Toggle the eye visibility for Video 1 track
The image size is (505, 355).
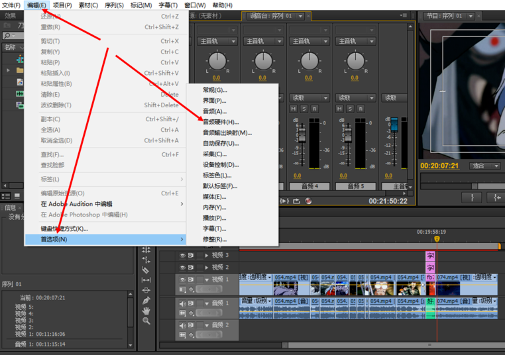click(182, 279)
